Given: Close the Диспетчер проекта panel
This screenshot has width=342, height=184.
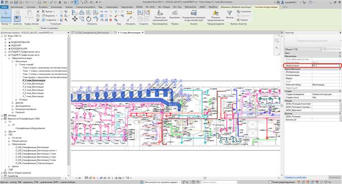Looking at the screenshot, I should click(x=68, y=33).
